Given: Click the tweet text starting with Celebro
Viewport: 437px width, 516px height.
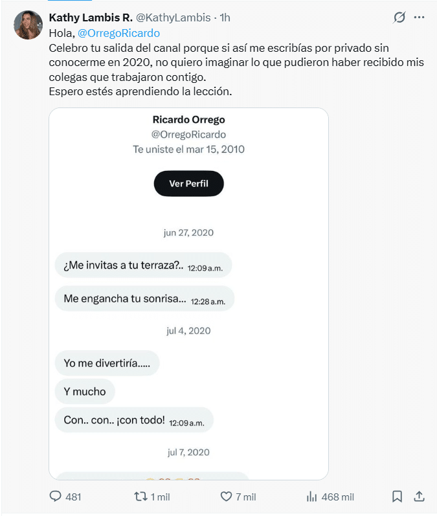Looking at the screenshot, I should coord(236,69).
